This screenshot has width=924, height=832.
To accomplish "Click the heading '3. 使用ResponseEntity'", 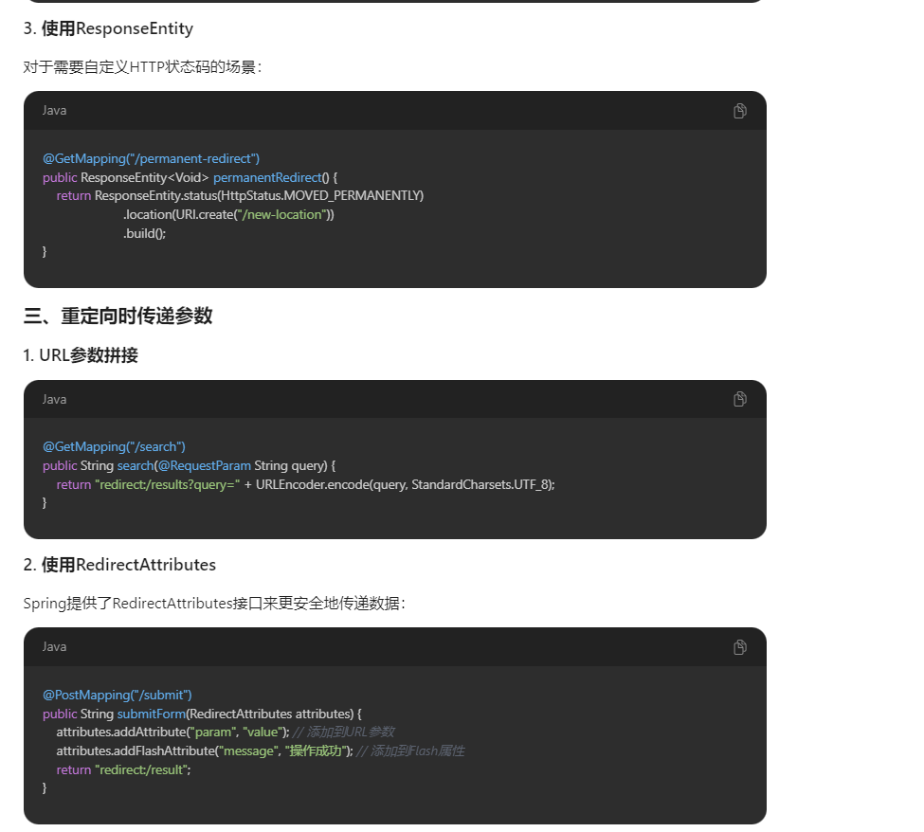I will pos(108,28).
